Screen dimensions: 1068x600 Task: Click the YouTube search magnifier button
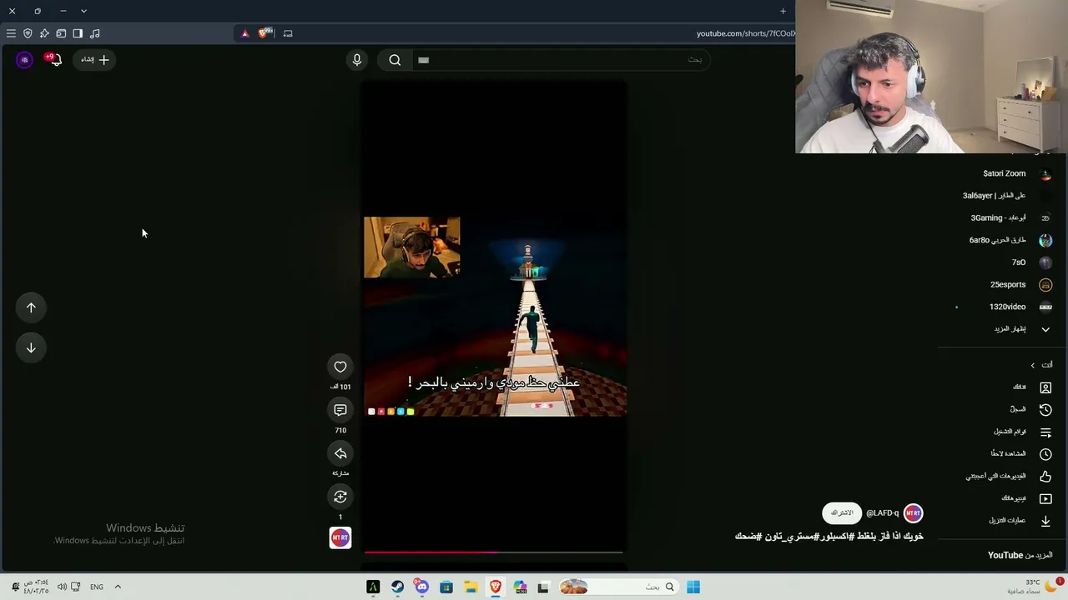point(395,60)
